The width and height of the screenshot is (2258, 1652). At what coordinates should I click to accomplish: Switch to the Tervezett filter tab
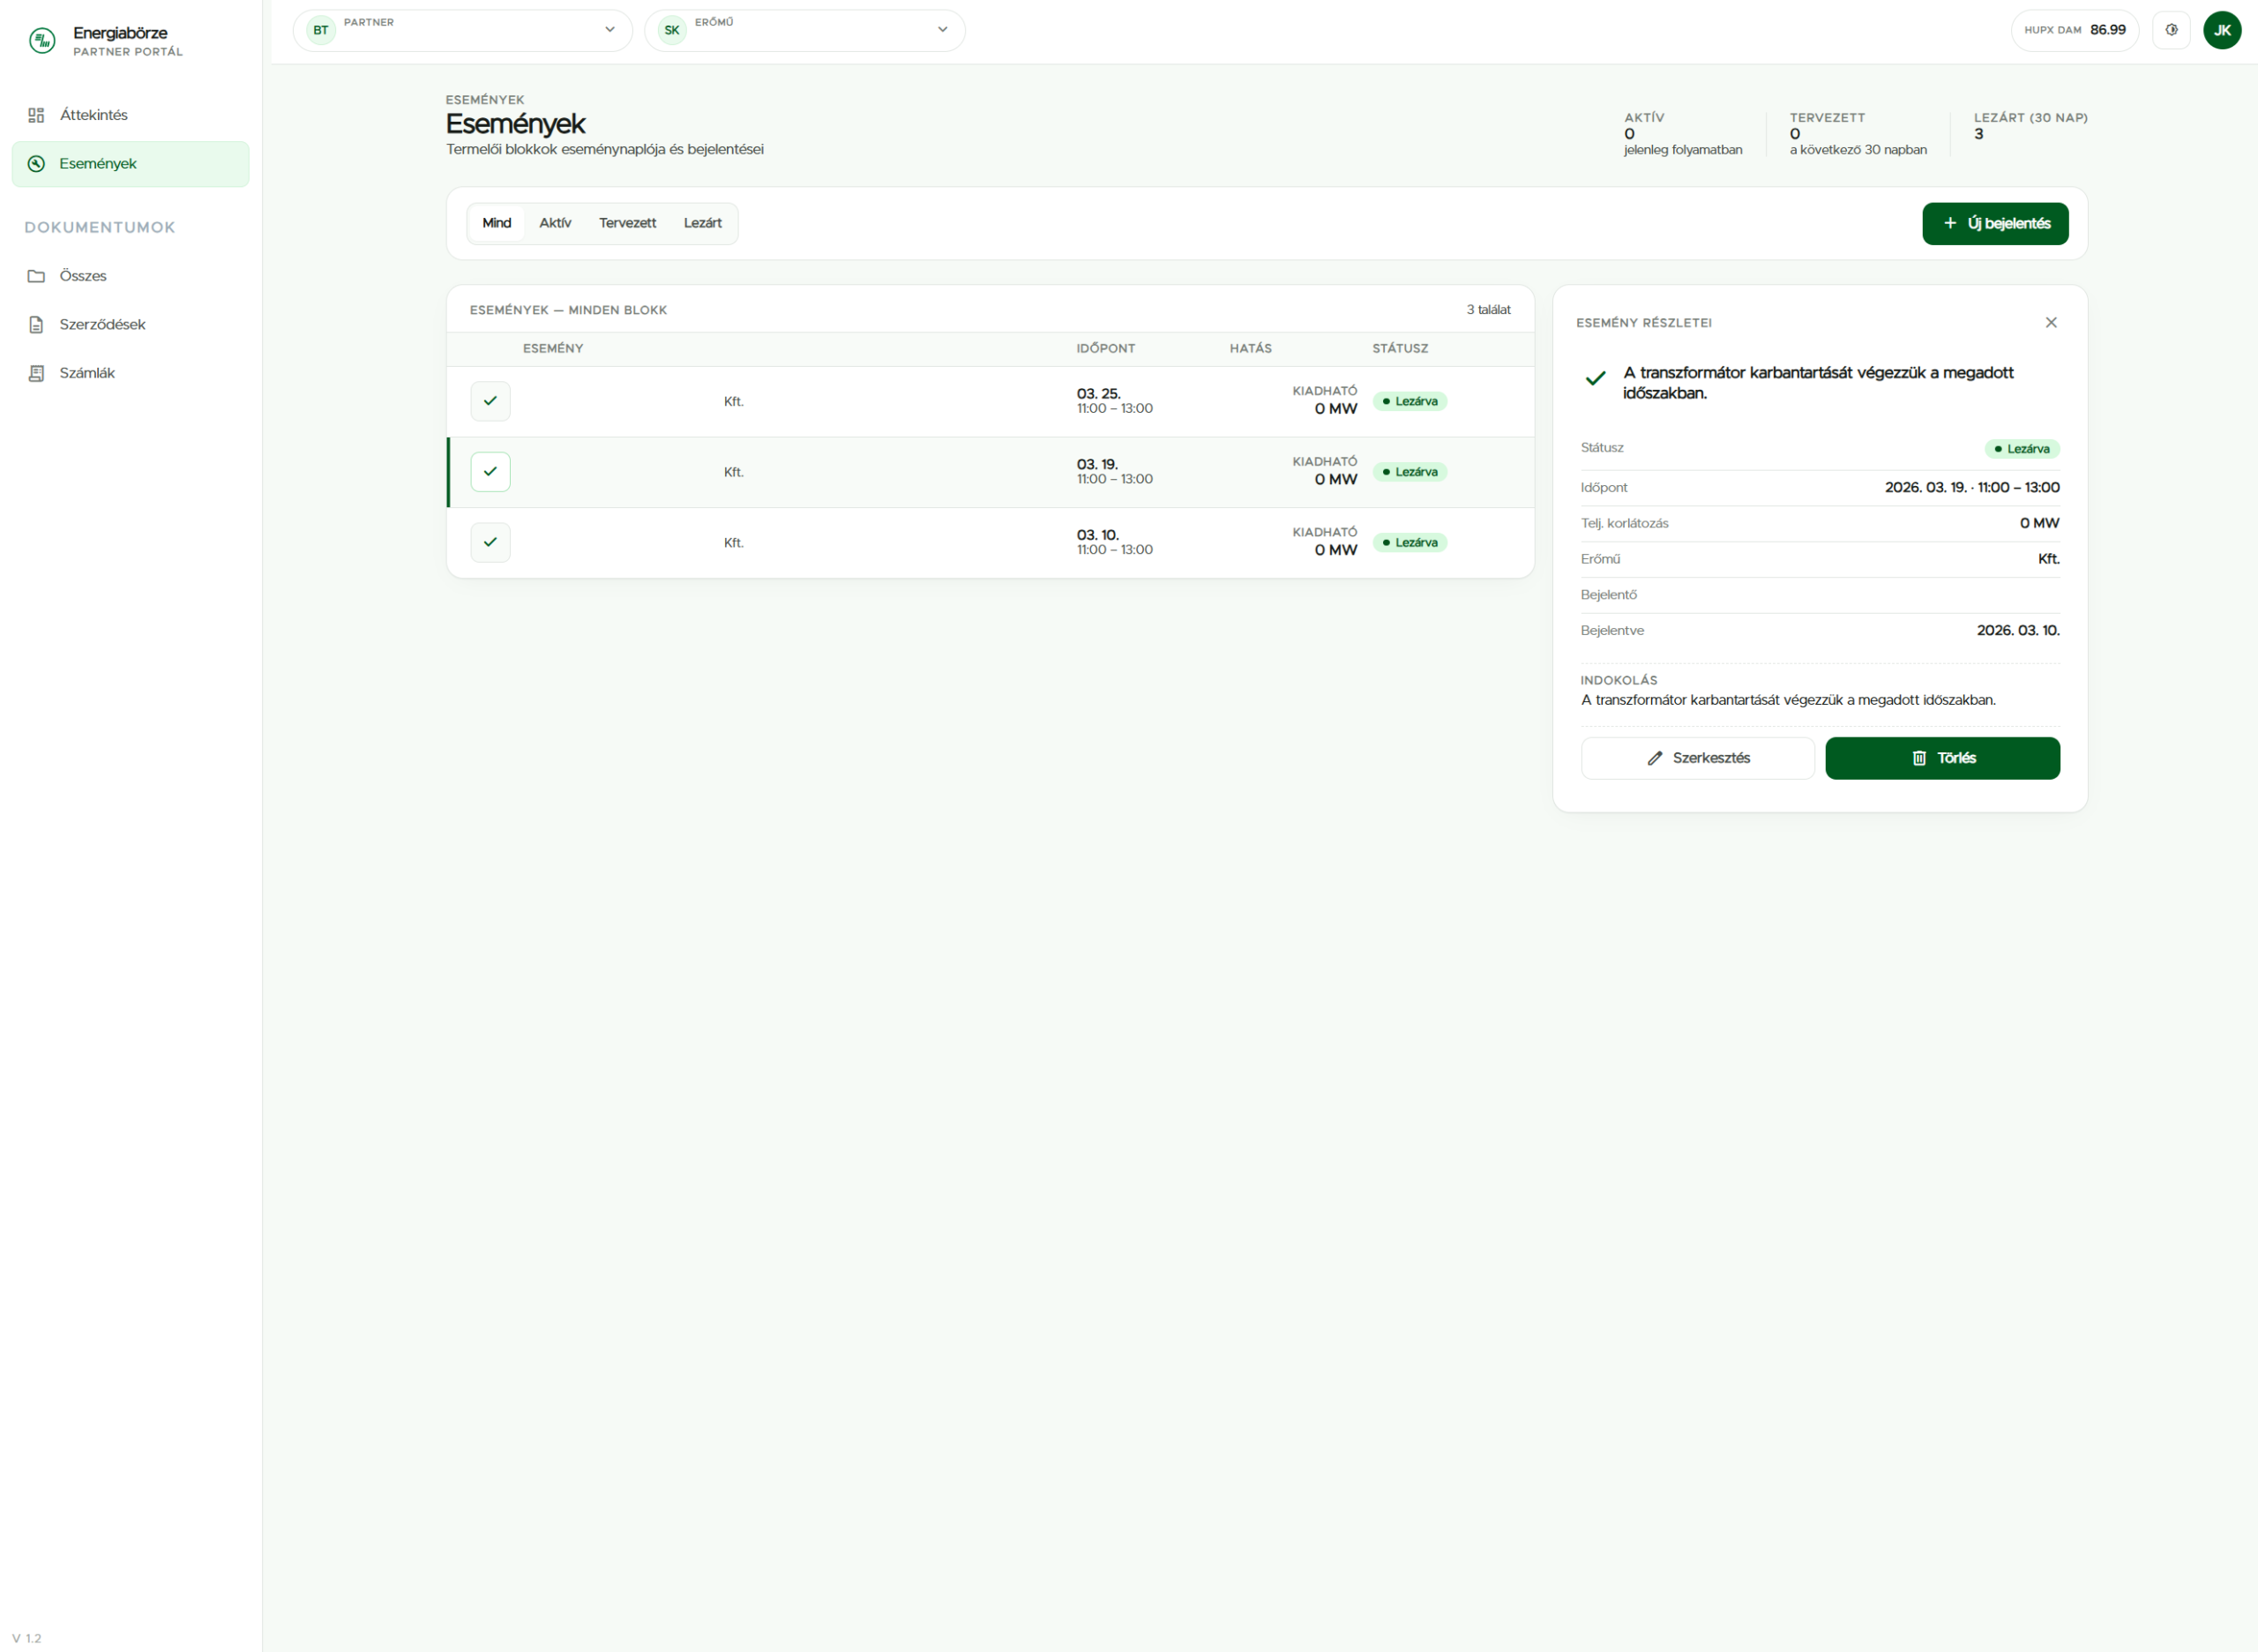click(627, 223)
